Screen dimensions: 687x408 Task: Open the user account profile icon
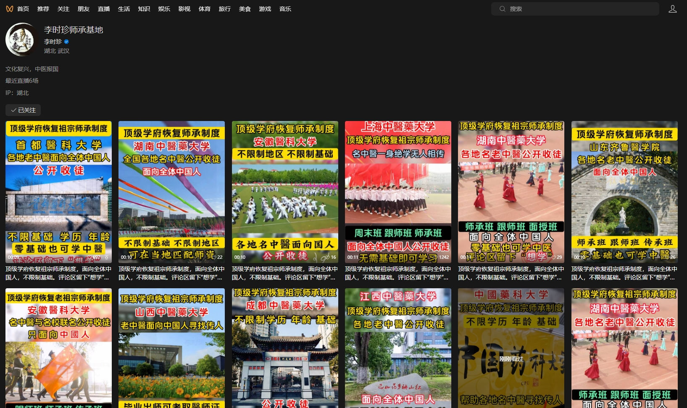(672, 9)
